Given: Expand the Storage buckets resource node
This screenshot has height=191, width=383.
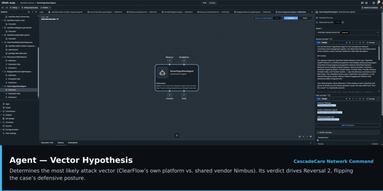Looking at the screenshot, I should pos(1,129).
